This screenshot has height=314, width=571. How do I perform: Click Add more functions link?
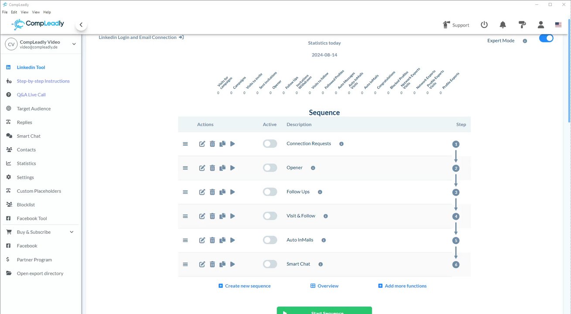402,286
